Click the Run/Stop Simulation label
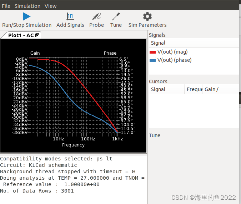 click(27, 25)
